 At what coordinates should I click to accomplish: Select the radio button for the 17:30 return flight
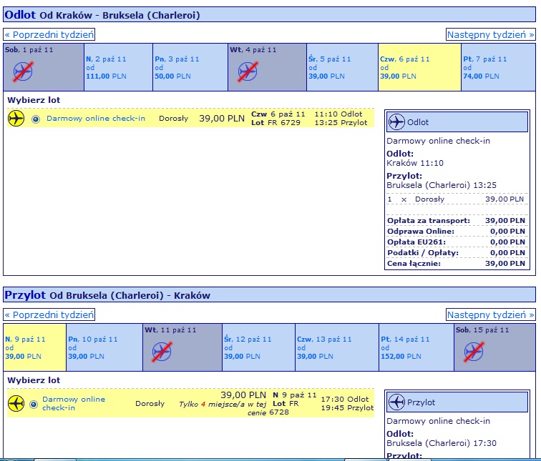(34, 404)
